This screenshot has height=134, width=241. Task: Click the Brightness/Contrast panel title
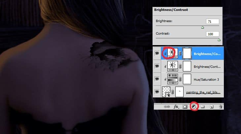[x=171, y=10]
